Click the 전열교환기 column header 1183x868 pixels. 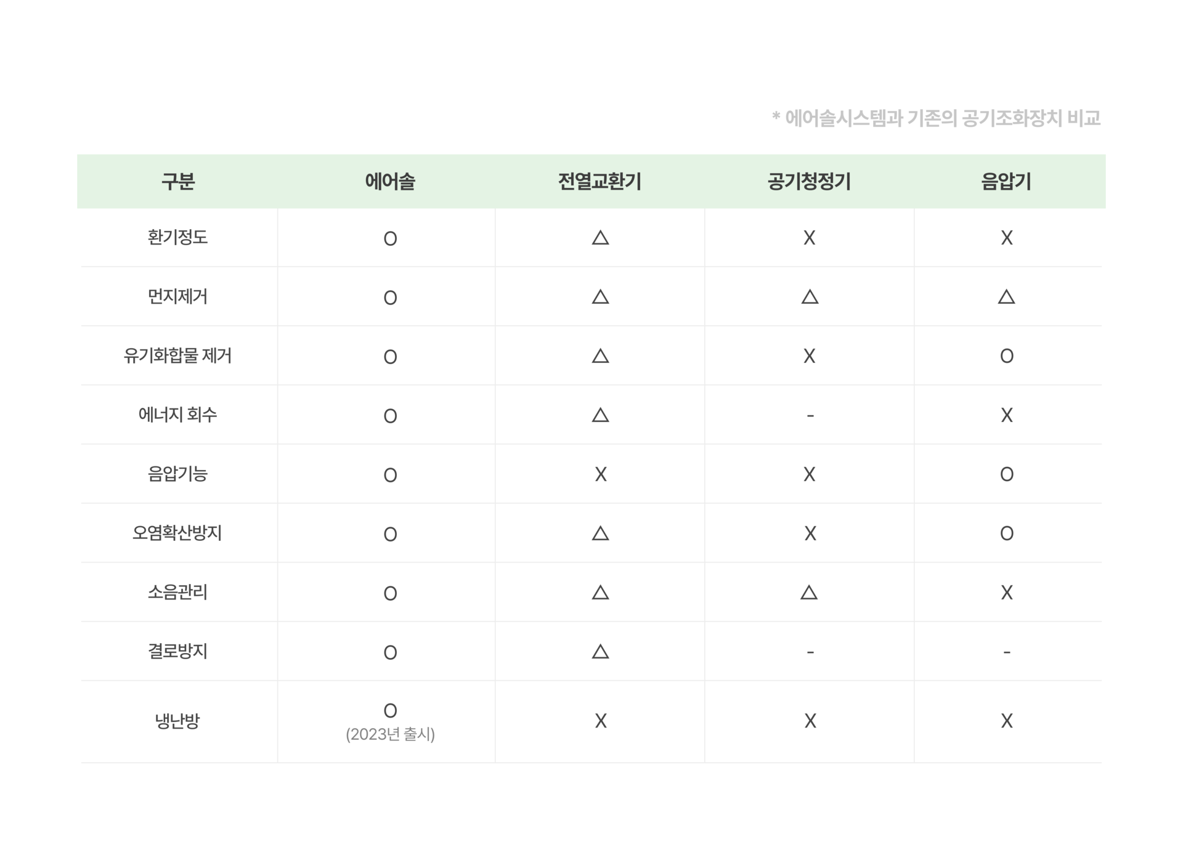[x=600, y=181]
